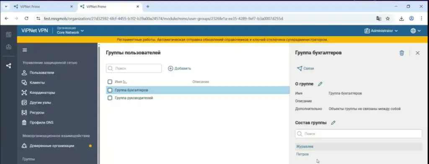Click the translate page icon
The width and height of the screenshot is (429, 164).
pos(379,18)
